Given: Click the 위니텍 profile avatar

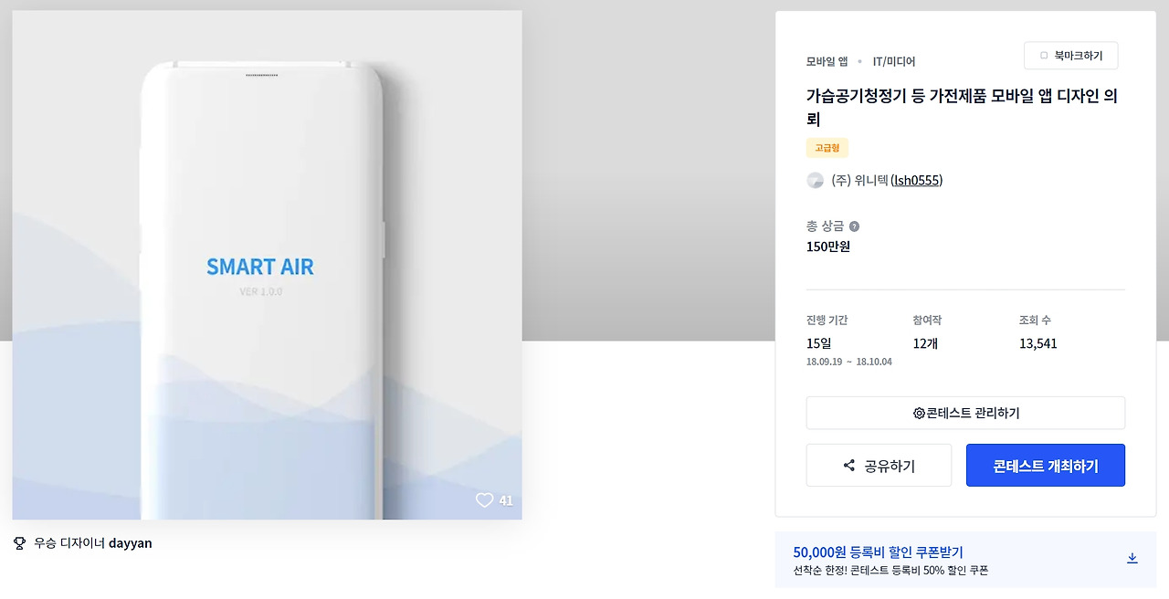Looking at the screenshot, I should (816, 181).
